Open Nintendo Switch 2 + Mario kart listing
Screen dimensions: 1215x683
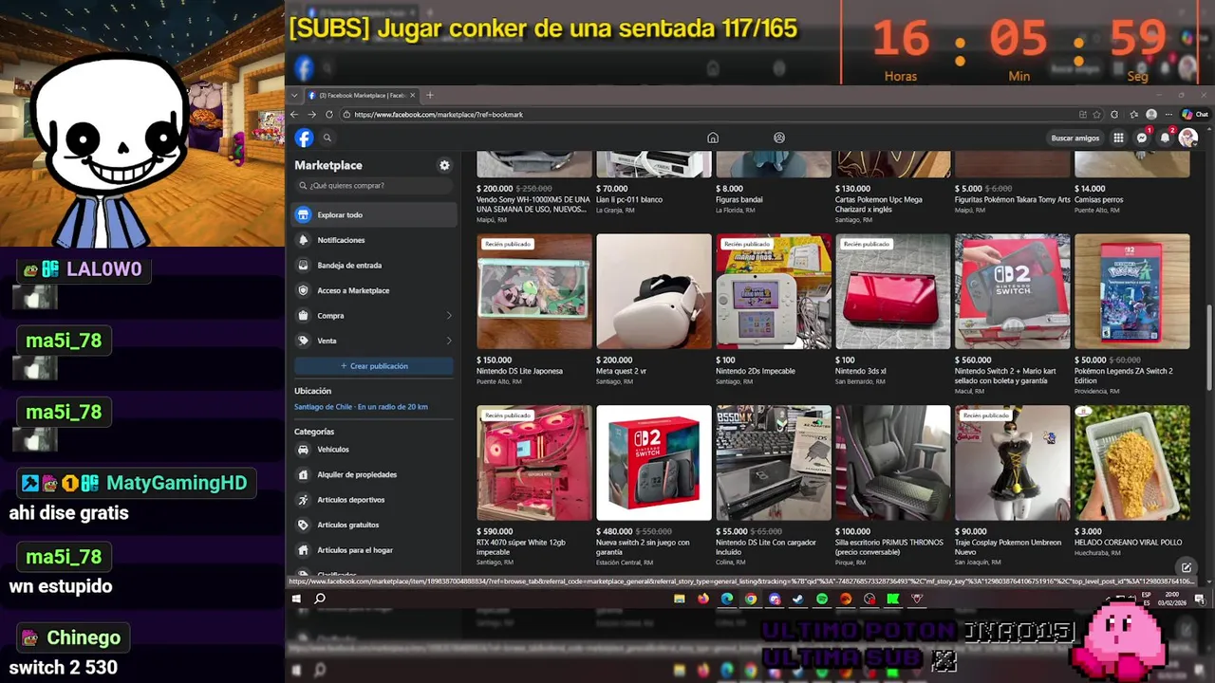tap(1013, 291)
